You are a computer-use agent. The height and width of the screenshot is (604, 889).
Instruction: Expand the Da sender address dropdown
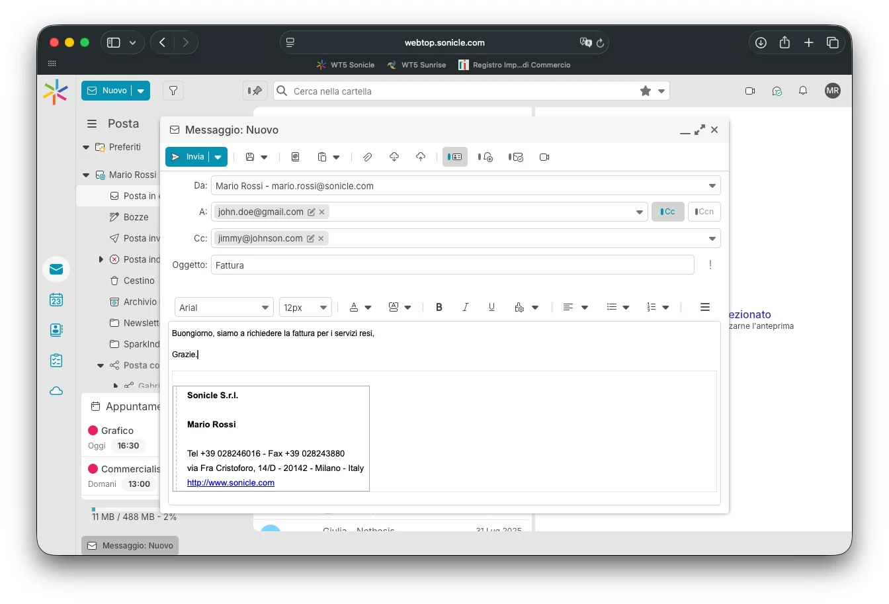point(712,186)
